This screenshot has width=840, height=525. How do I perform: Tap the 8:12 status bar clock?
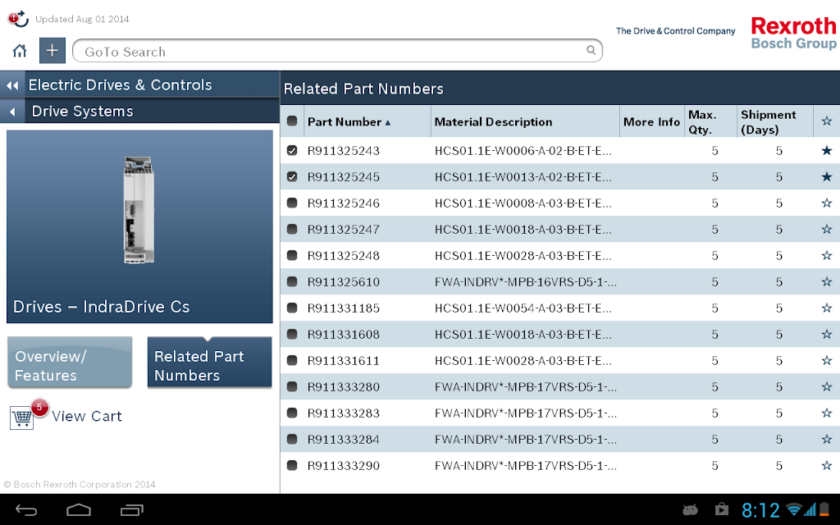760,509
